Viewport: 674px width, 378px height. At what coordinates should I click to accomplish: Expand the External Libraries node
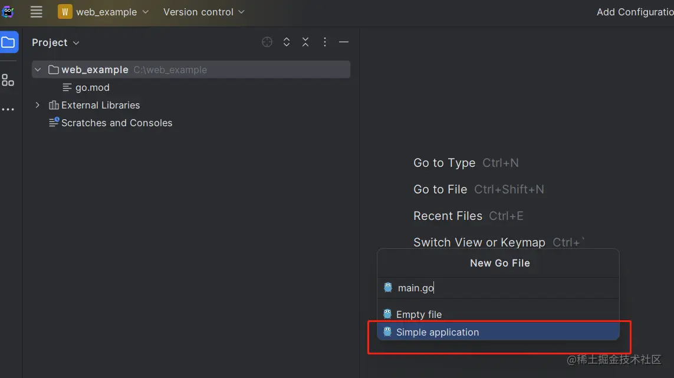(x=38, y=105)
